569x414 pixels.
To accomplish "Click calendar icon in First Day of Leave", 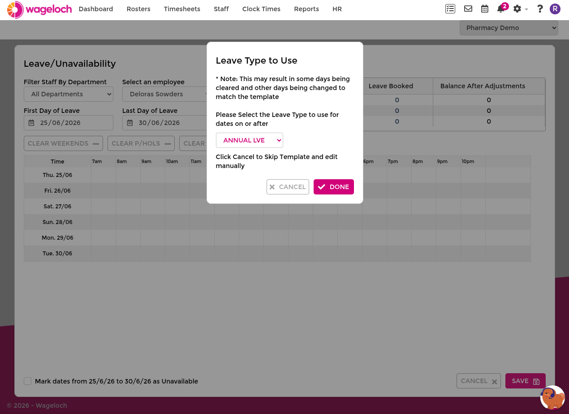I will pos(31,123).
